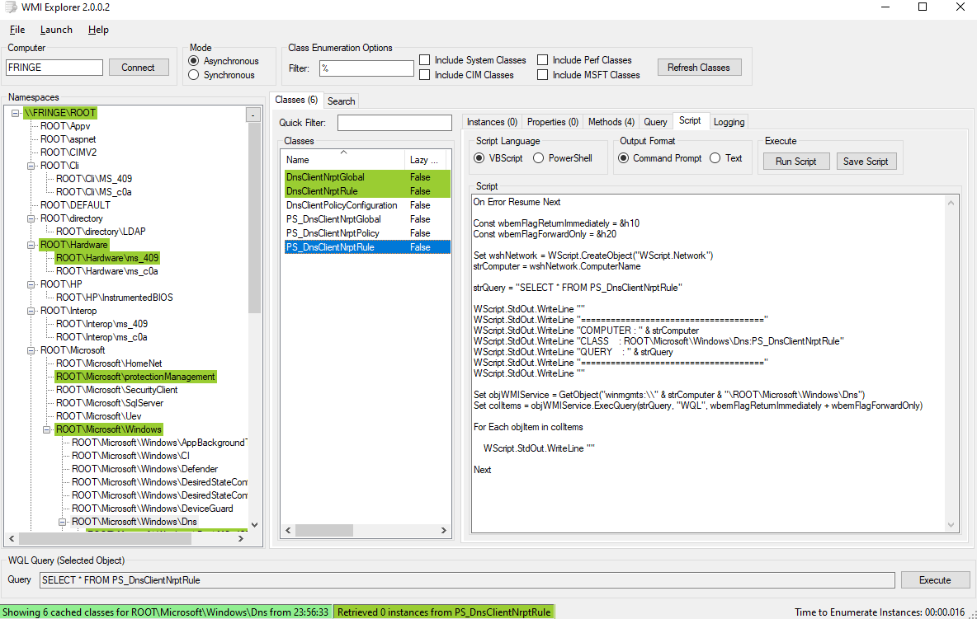Viewport: 977px width, 619px height.
Task: Click the Classes list right scroll arrow
Action: (444, 531)
